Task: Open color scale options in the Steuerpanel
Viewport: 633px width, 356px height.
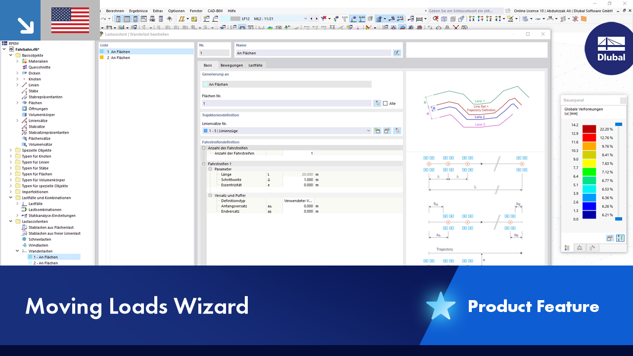Action: pos(610,238)
